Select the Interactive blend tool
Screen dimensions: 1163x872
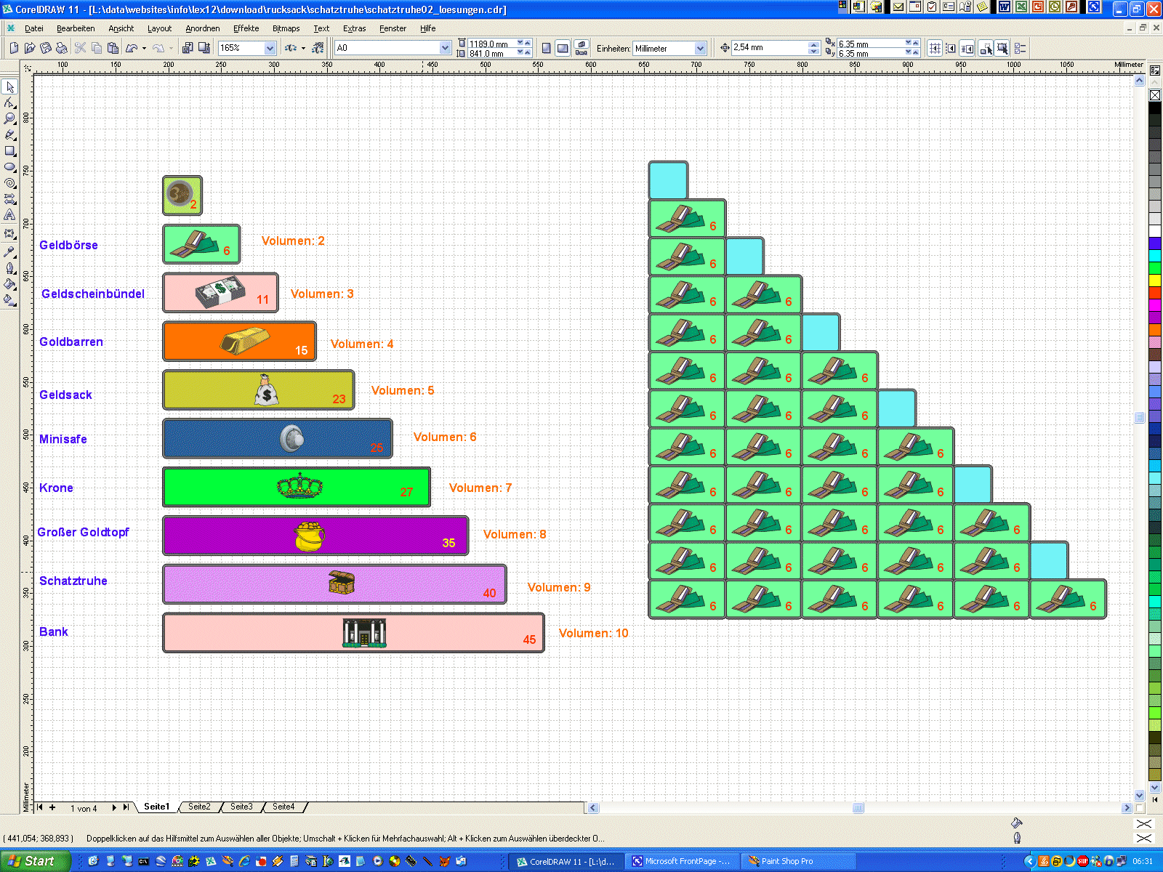point(10,234)
